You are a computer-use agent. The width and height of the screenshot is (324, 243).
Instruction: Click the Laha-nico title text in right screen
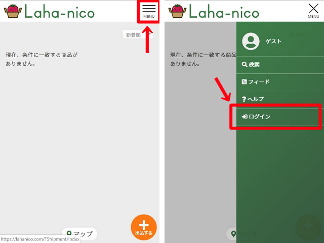click(224, 12)
